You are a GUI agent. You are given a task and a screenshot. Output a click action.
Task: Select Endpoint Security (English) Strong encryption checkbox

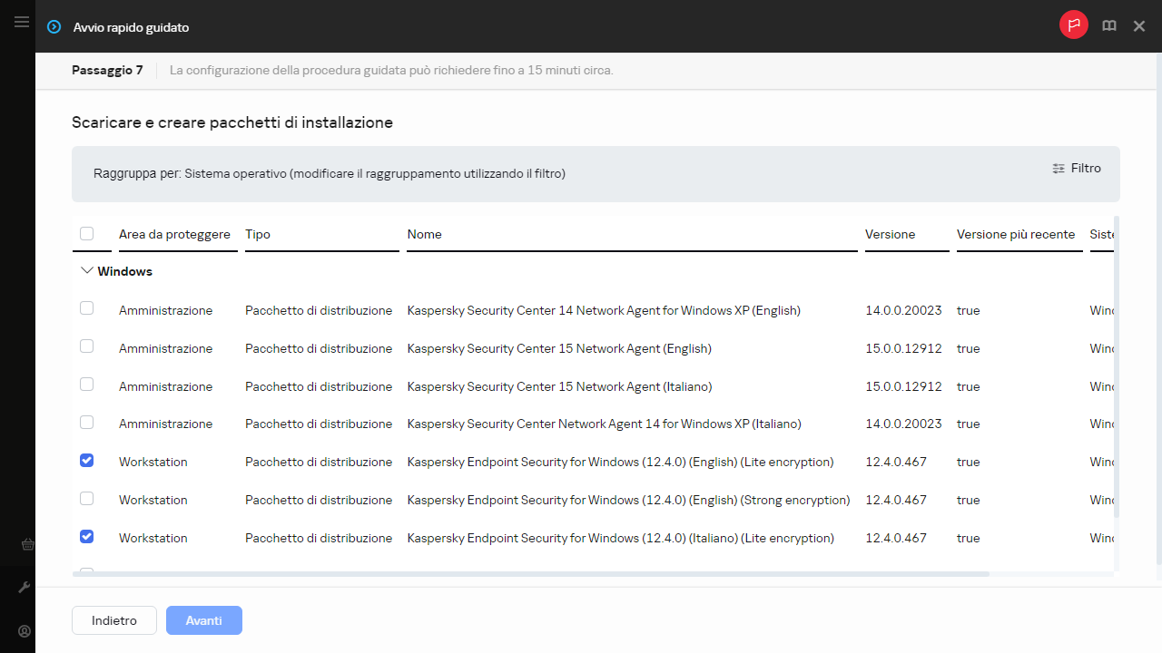87,499
